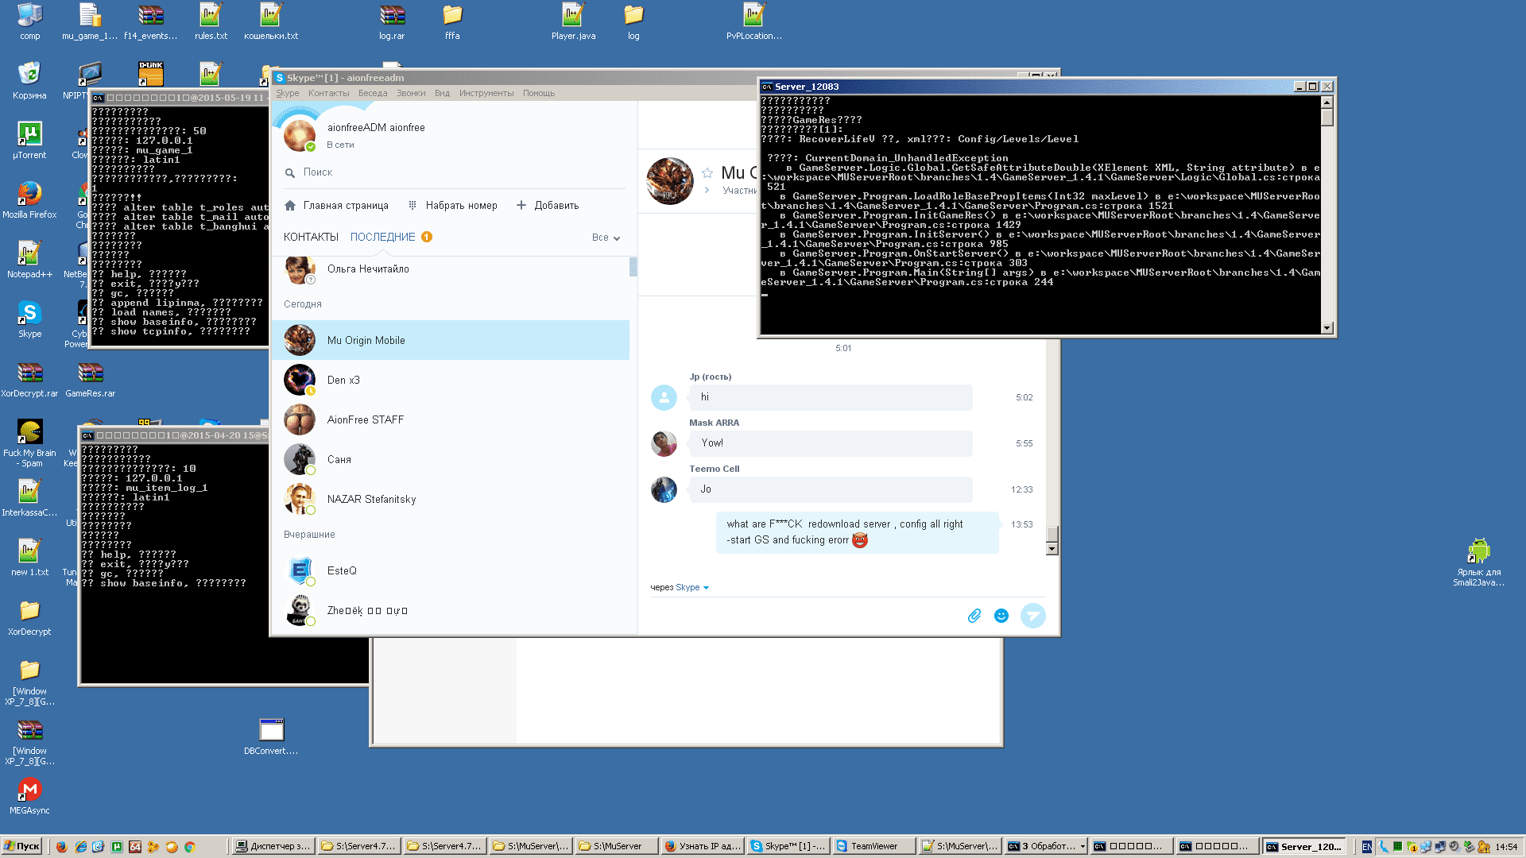Launch Chrome from the quick launch bar

click(190, 847)
